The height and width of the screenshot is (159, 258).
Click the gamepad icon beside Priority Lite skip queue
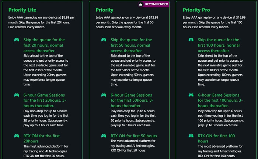17,40
